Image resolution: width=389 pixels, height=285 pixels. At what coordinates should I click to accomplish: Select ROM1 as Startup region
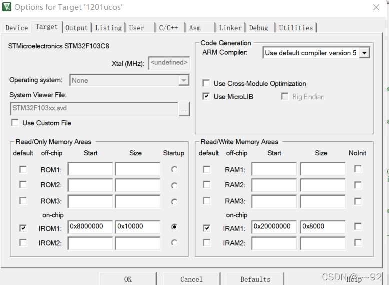[174, 169]
